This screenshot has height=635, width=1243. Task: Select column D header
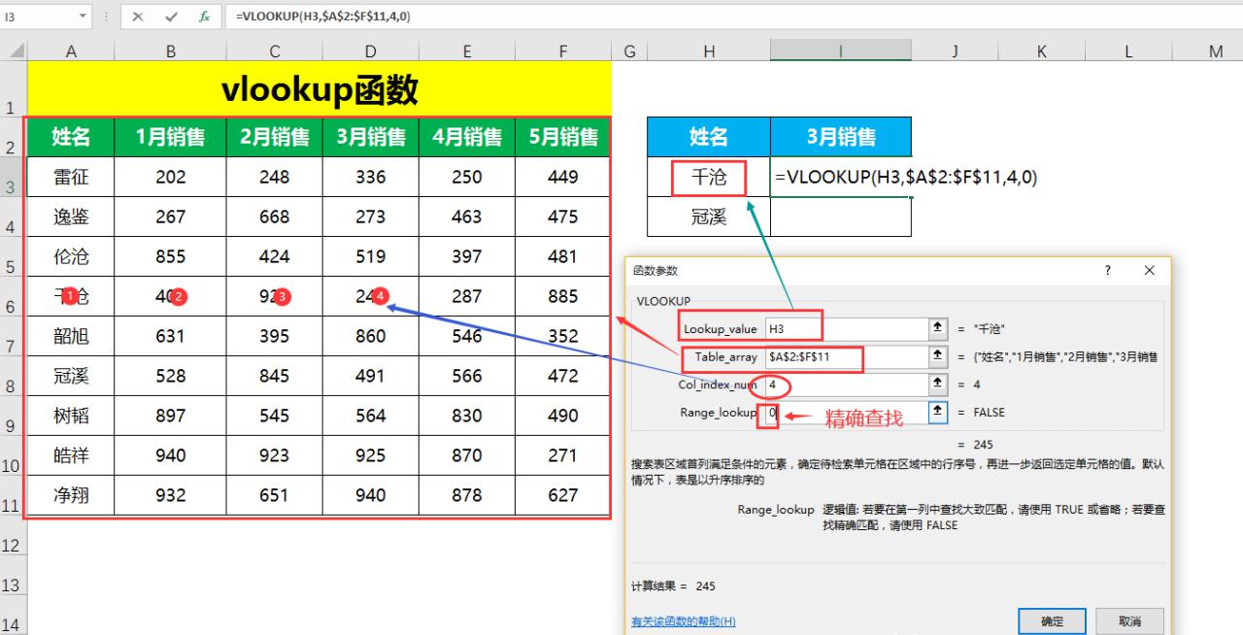(x=370, y=52)
